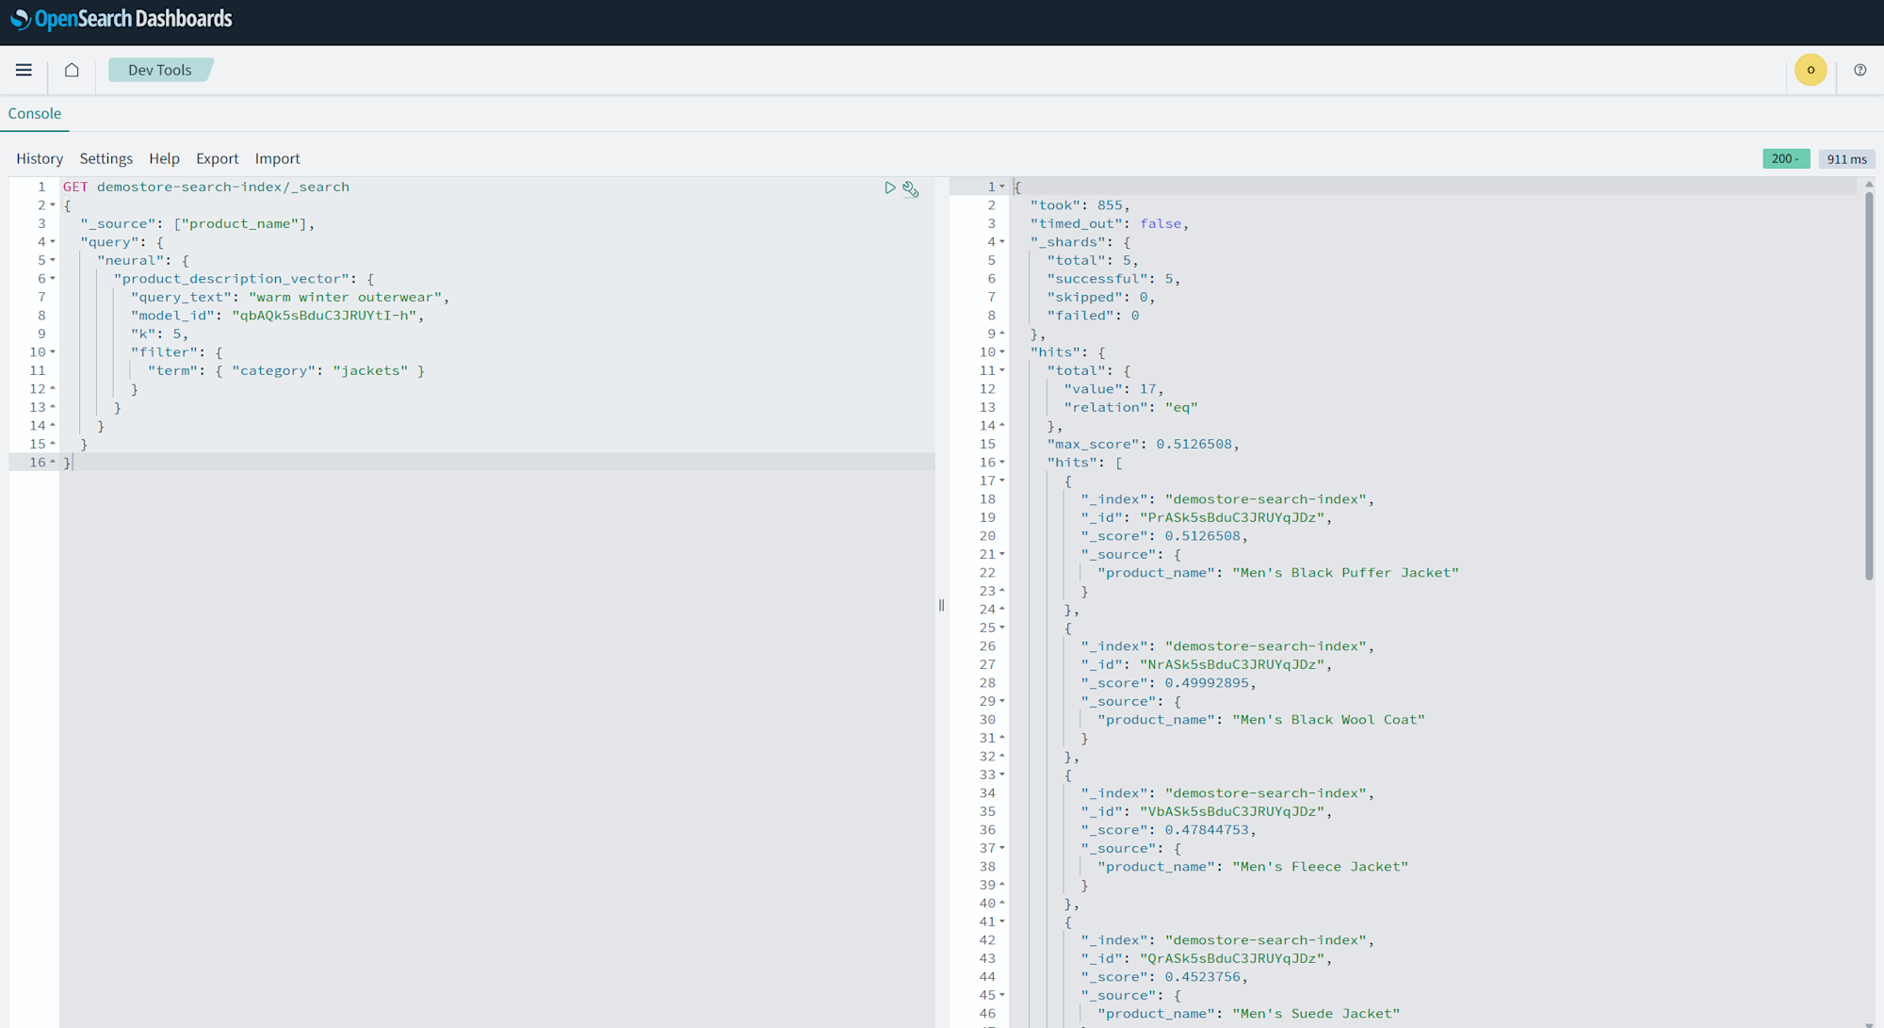Click the send request play icon

[x=889, y=188]
